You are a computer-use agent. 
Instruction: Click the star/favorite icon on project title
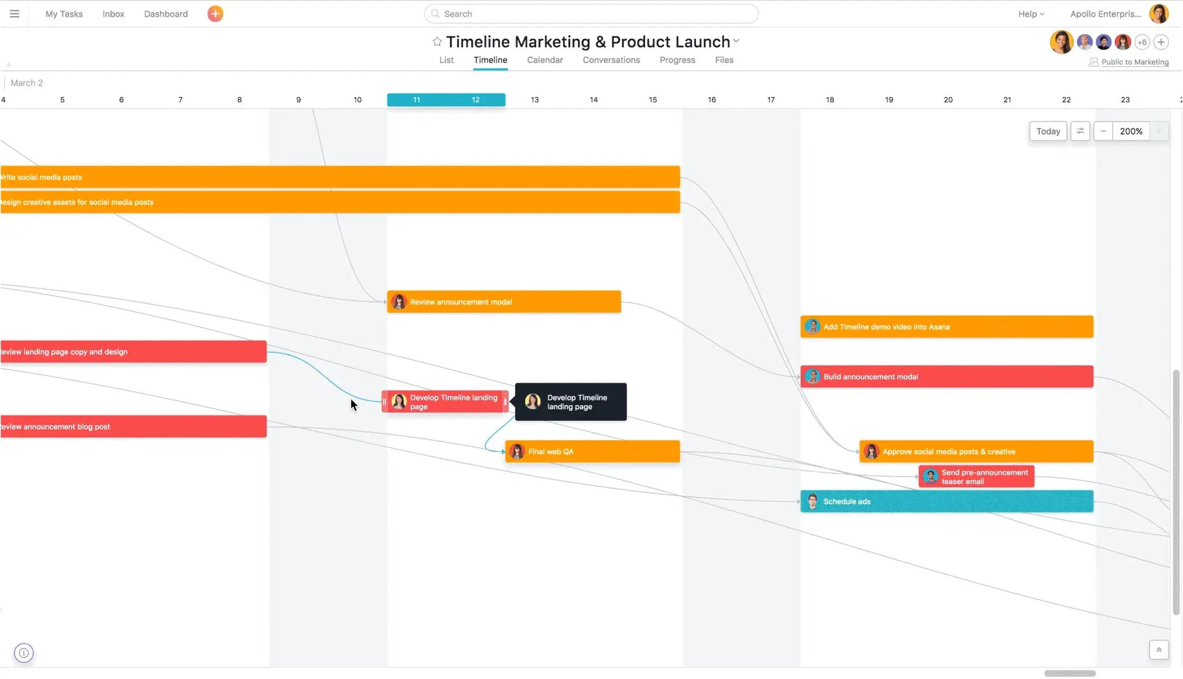pyautogui.click(x=436, y=42)
